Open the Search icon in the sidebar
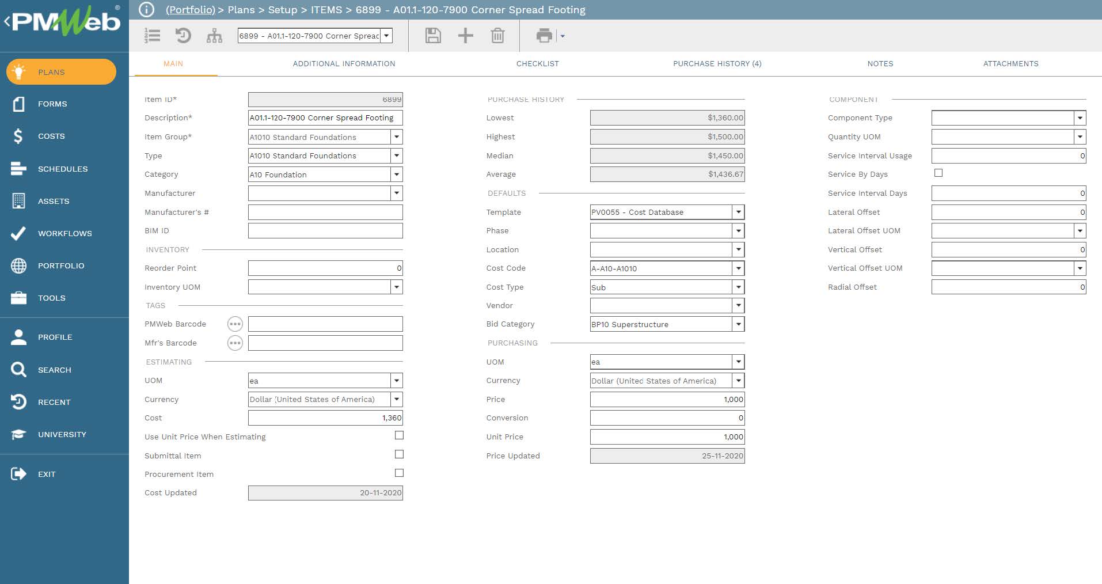 click(x=18, y=370)
